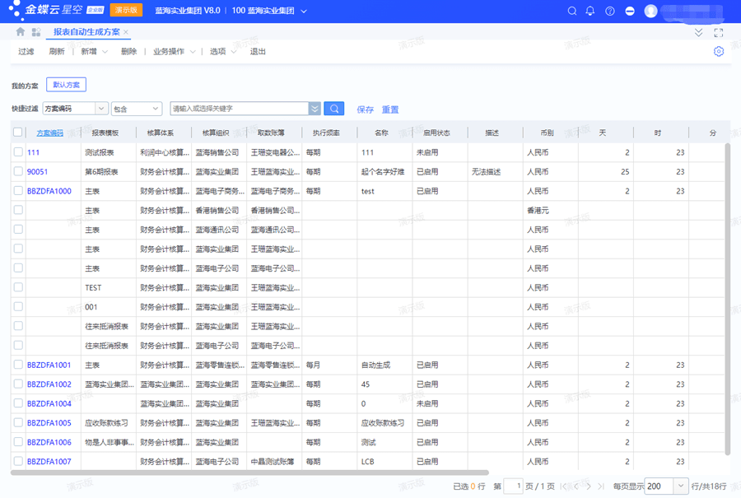The width and height of the screenshot is (741, 498).
Task: Open the user avatar in the top bar
Action: point(650,11)
